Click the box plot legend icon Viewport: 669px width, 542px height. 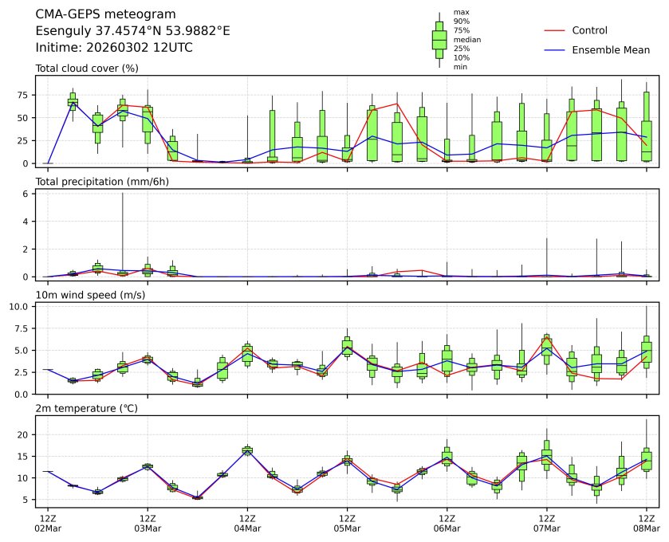[439, 40]
